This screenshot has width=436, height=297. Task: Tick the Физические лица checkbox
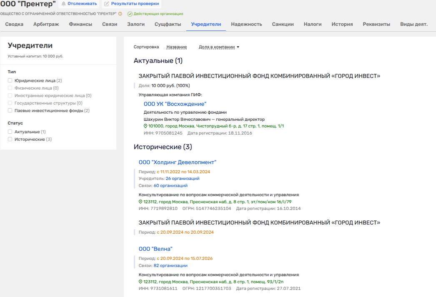coord(10,88)
